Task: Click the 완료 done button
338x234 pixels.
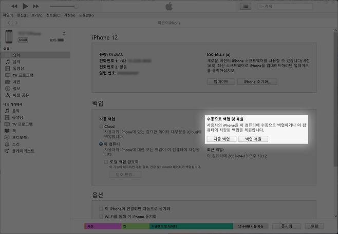Action: point(314,226)
